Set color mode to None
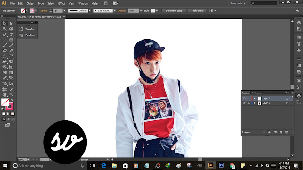 click(13, 114)
